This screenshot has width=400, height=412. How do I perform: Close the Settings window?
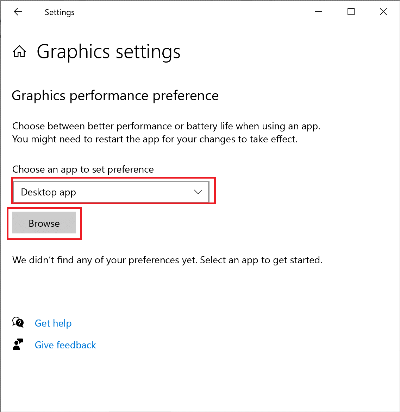click(383, 12)
